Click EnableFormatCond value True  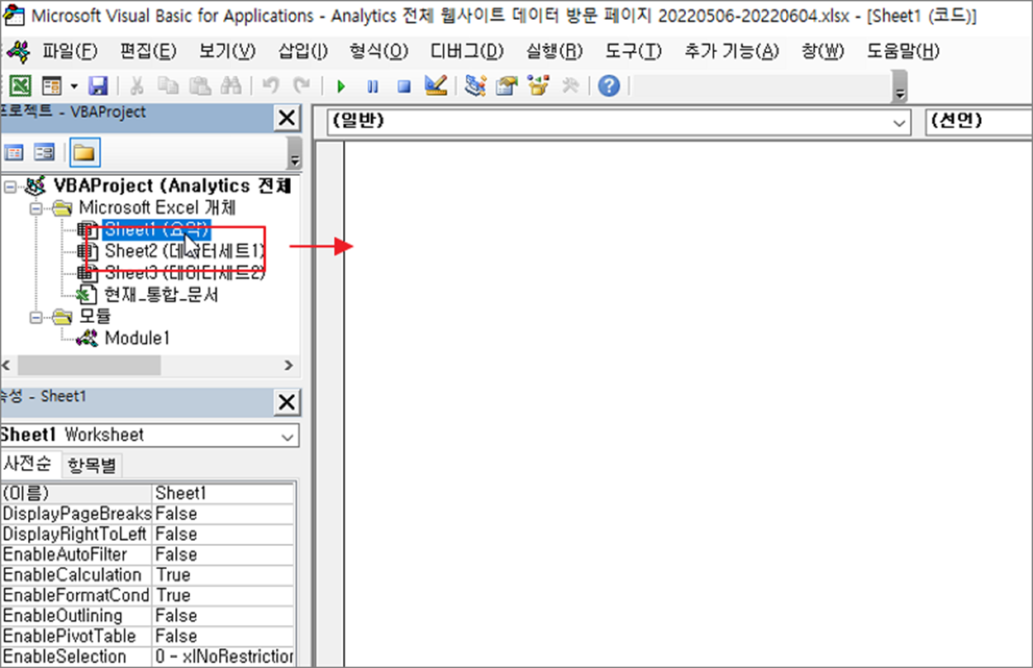223,595
